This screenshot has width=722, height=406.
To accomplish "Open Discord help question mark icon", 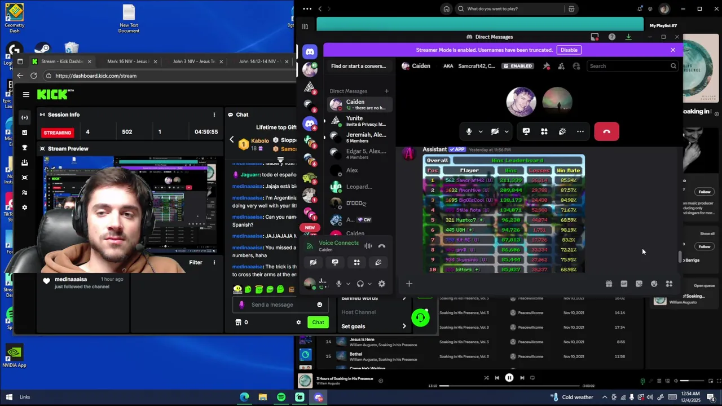I will [x=612, y=37].
